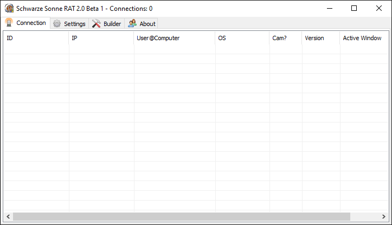Switch to the Settings tab
The image size is (392, 225).
pos(69,24)
